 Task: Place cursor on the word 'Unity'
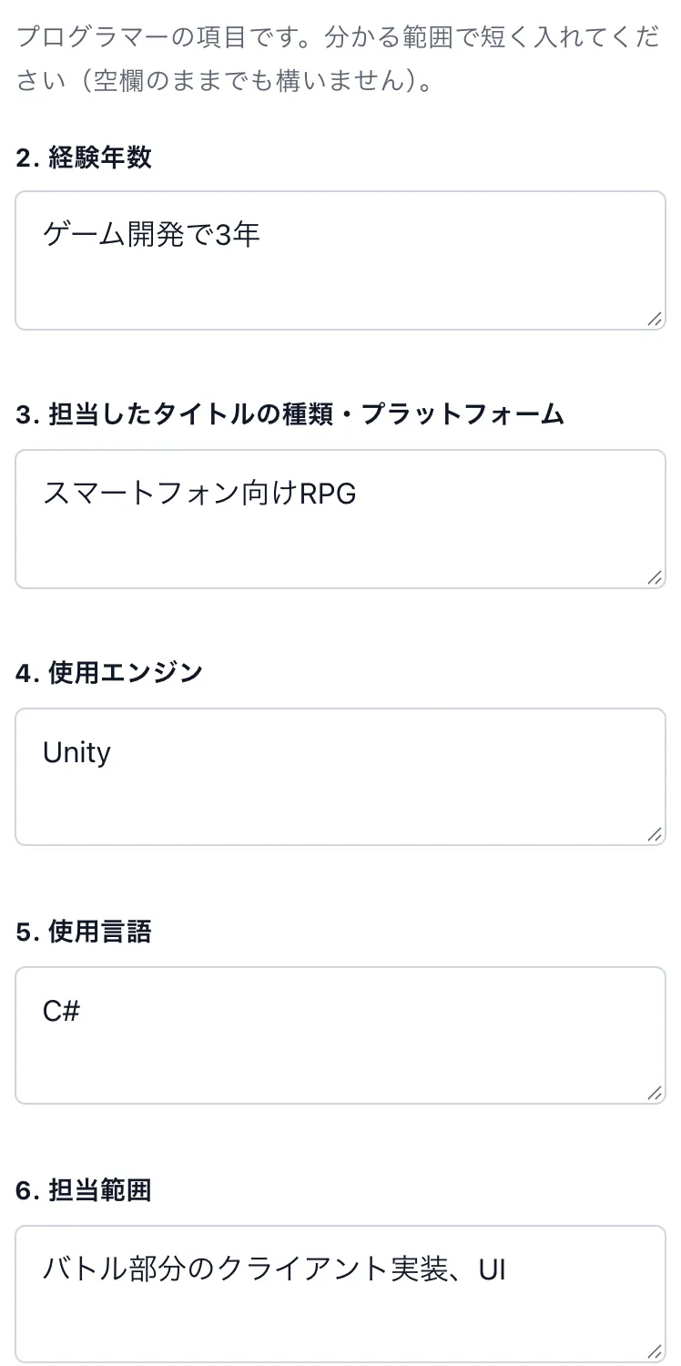(x=76, y=753)
